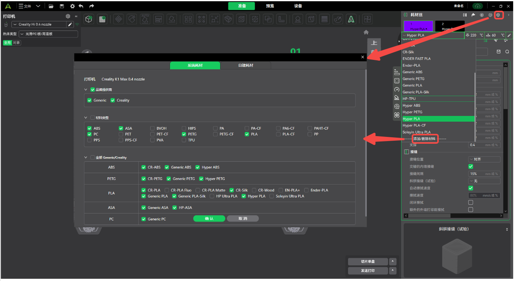Uncheck the HP-ASA filament checkbox
This screenshot has height=281, width=515.
pos(175,208)
